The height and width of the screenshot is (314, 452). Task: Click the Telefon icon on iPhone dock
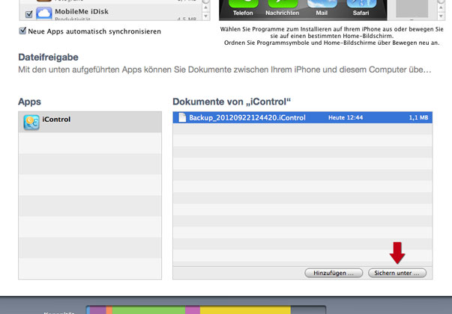243,4
